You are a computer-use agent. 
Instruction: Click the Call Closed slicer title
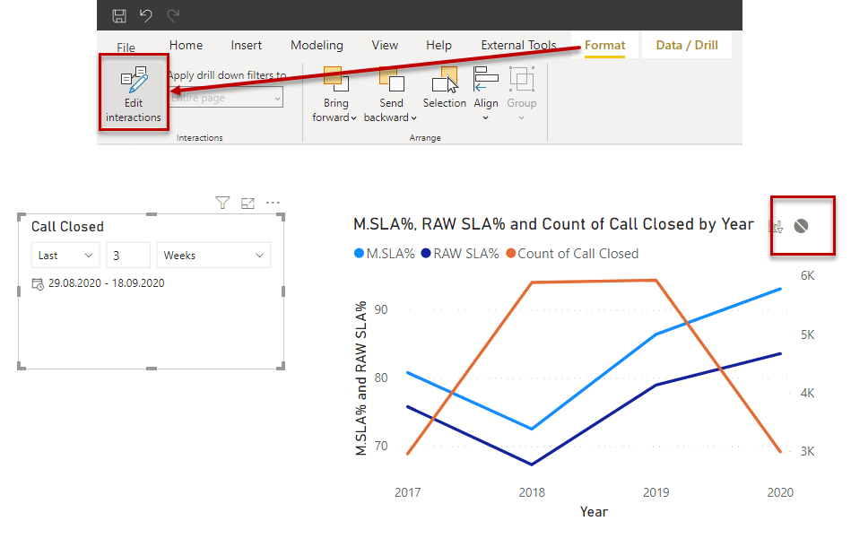click(67, 227)
